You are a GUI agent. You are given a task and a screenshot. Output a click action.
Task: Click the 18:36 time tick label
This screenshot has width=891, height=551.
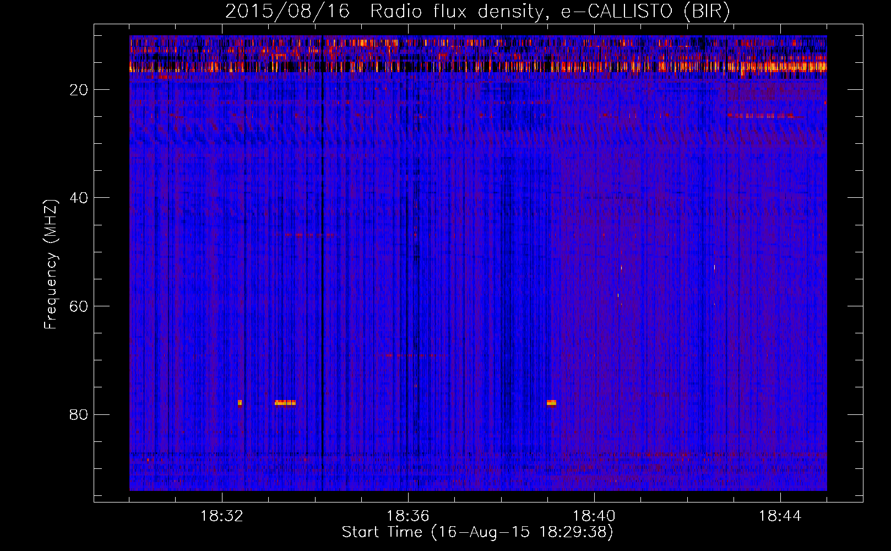(x=408, y=516)
